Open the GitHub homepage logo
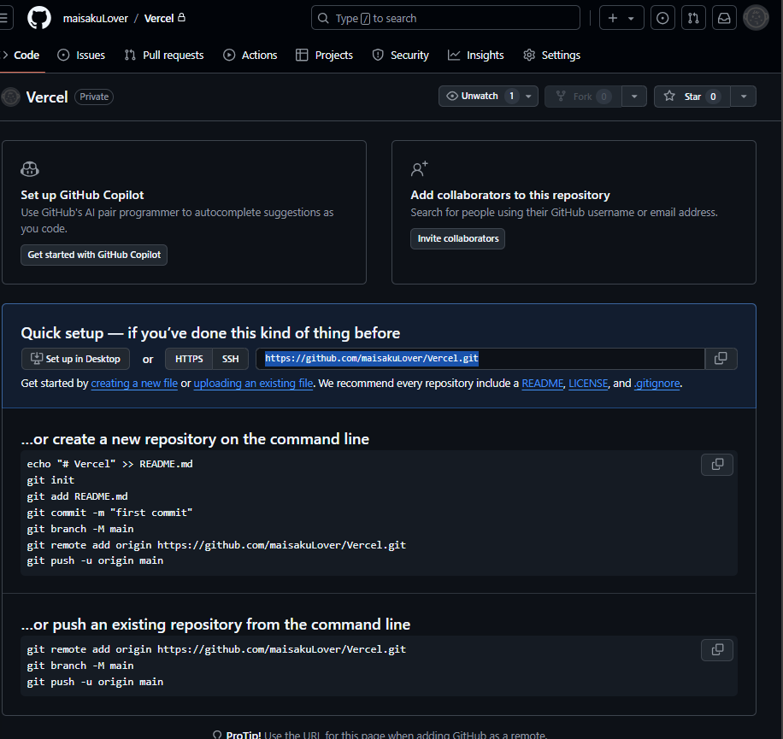Viewport: 783px width, 739px height. (39, 18)
